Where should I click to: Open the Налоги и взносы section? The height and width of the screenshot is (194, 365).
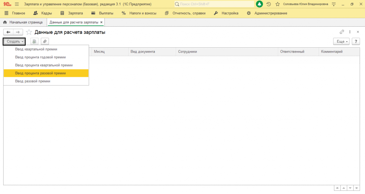click(x=139, y=13)
